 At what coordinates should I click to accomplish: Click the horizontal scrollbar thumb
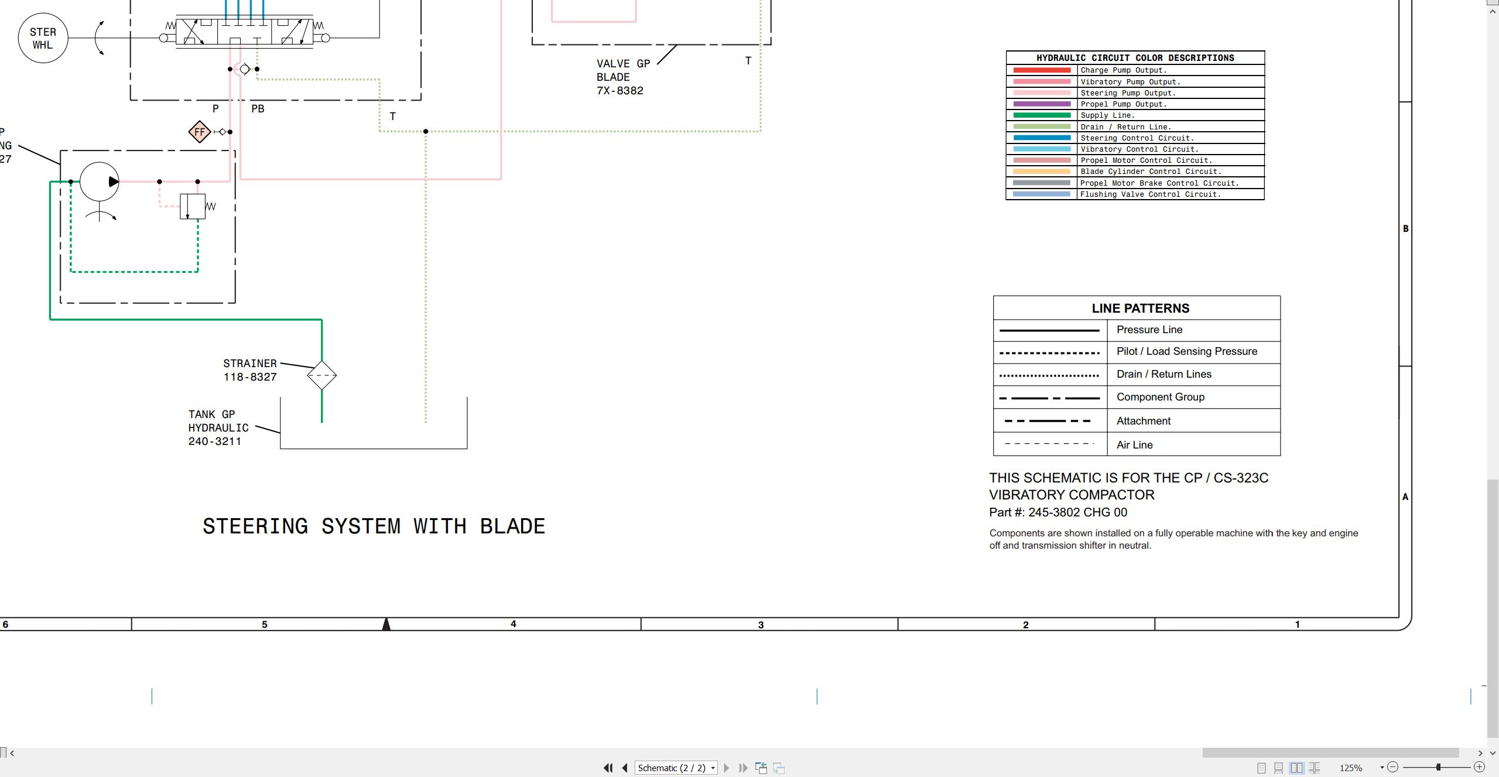pyautogui.click(x=1330, y=752)
